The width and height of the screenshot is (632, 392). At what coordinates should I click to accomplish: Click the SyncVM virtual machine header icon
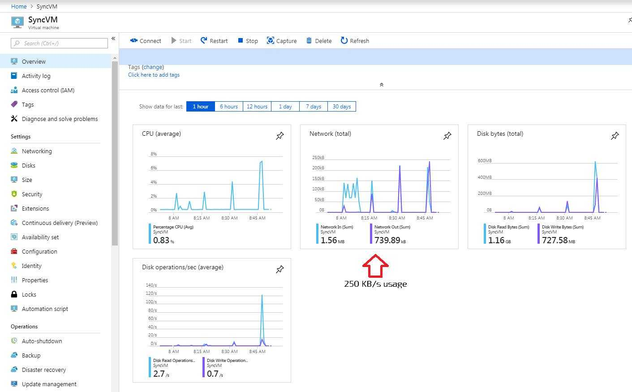click(x=17, y=22)
